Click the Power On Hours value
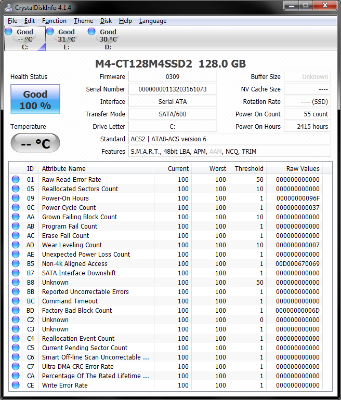The height and width of the screenshot is (400, 341). [x=307, y=127]
